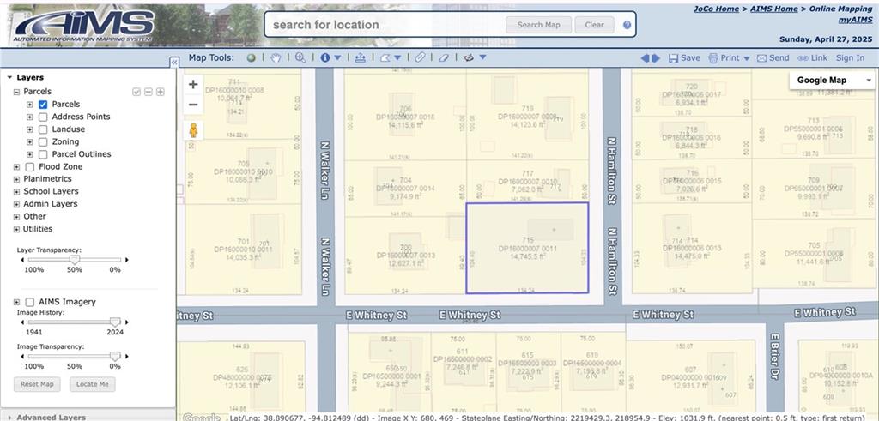
Task: Expand the Other layers group
Action: tap(16, 217)
